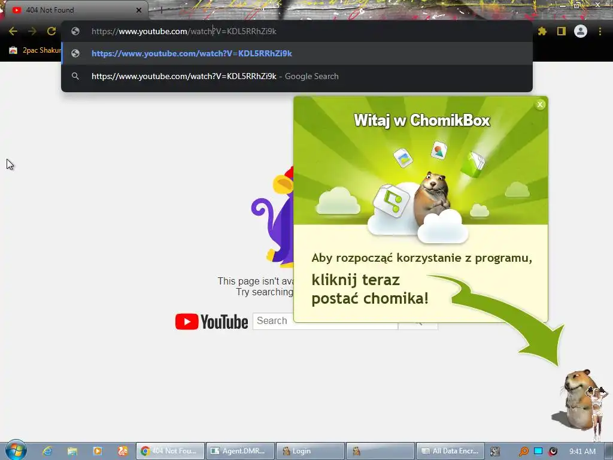The height and width of the screenshot is (460, 613).
Task: Launch UC Browser from the taskbar
Action: point(123,451)
